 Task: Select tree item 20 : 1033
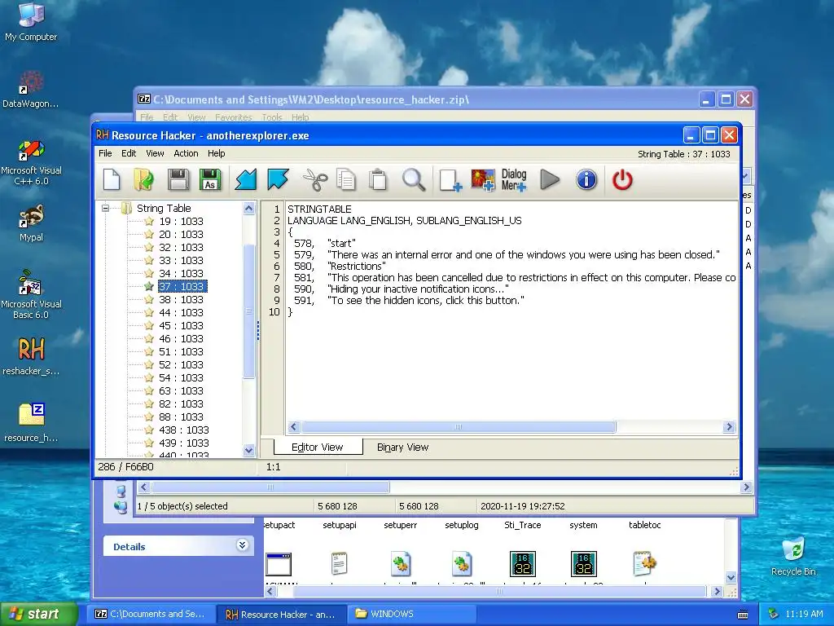coord(181,234)
